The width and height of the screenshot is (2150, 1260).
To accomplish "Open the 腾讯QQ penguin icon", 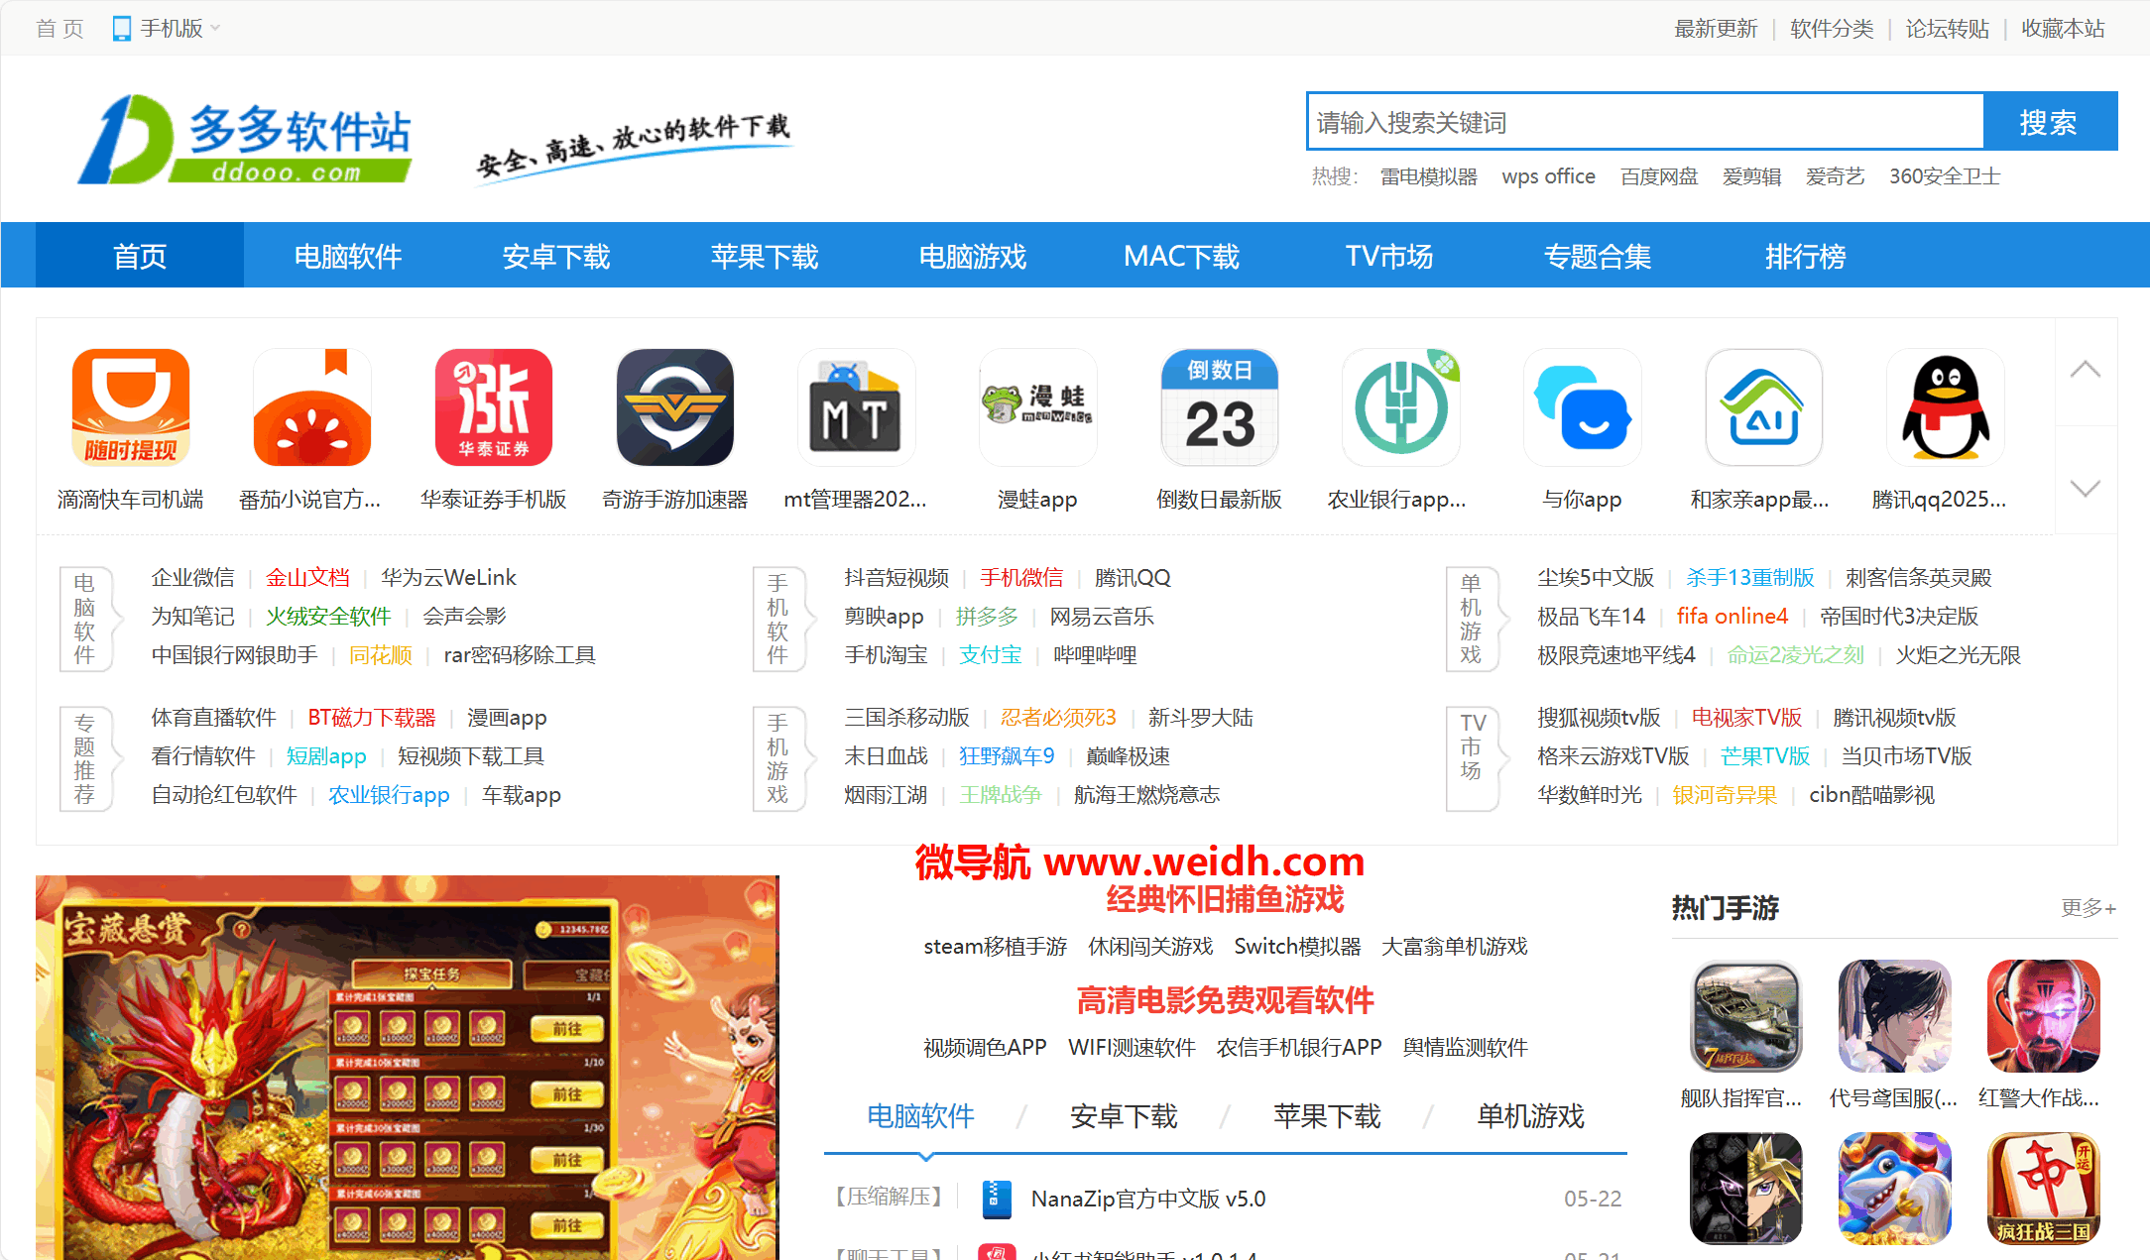I will coord(1945,407).
